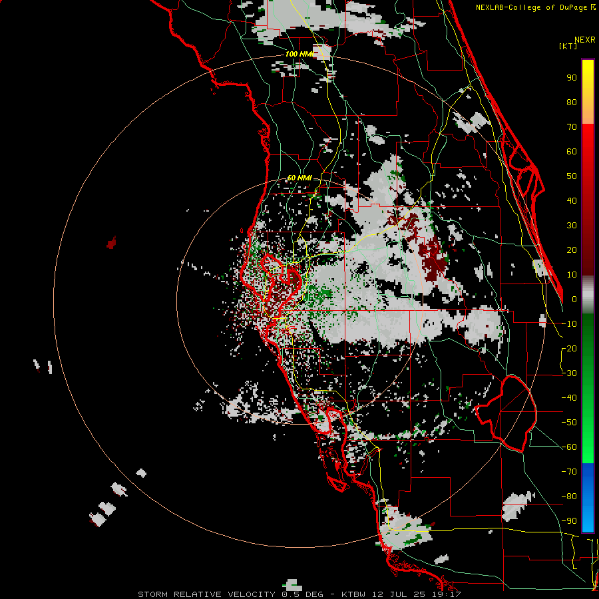Click the positive 10 knots scale label
Viewport: 599px width, 599px height.
click(572, 275)
